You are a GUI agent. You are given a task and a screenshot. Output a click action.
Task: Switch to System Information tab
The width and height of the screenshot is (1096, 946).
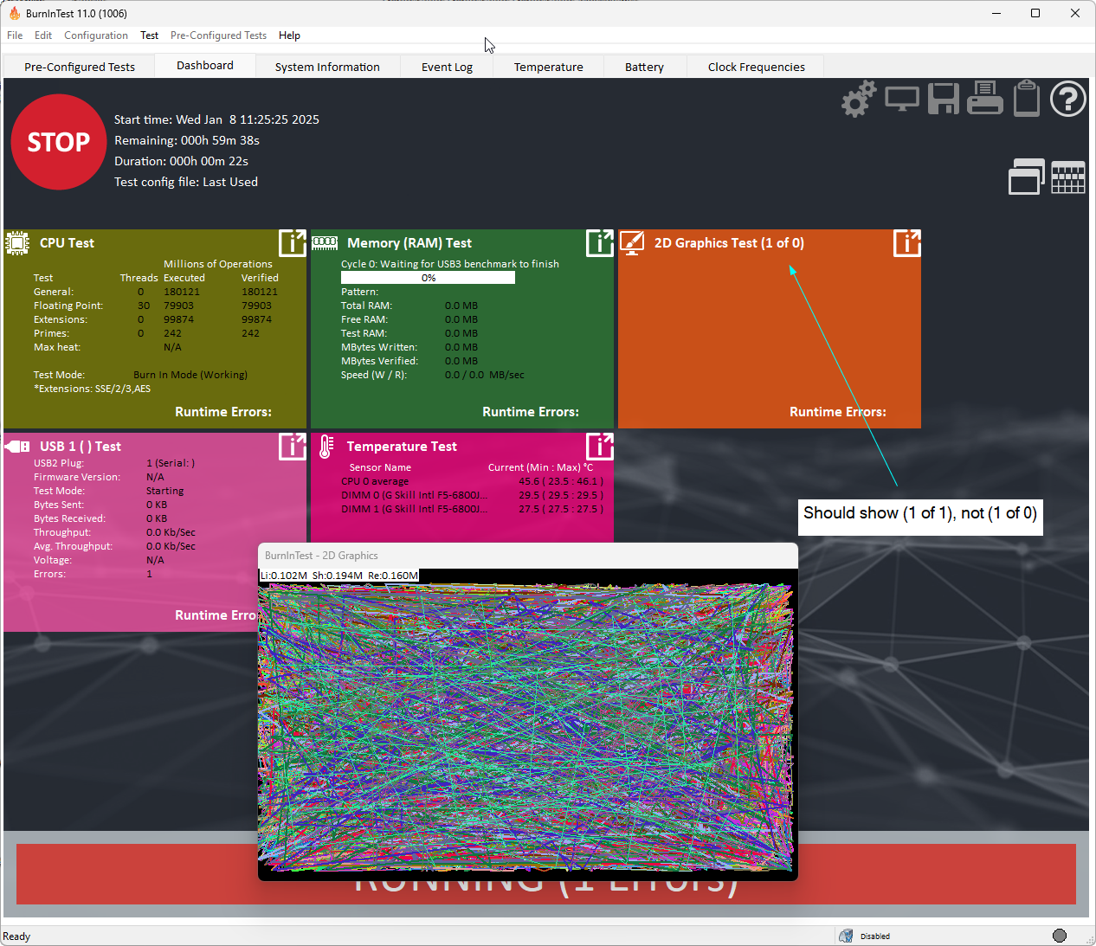(x=327, y=67)
